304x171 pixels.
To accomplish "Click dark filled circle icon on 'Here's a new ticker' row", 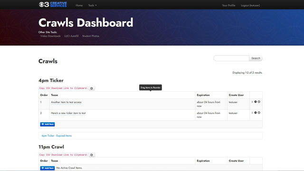I will pyautogui.click(x=256, y=113).
